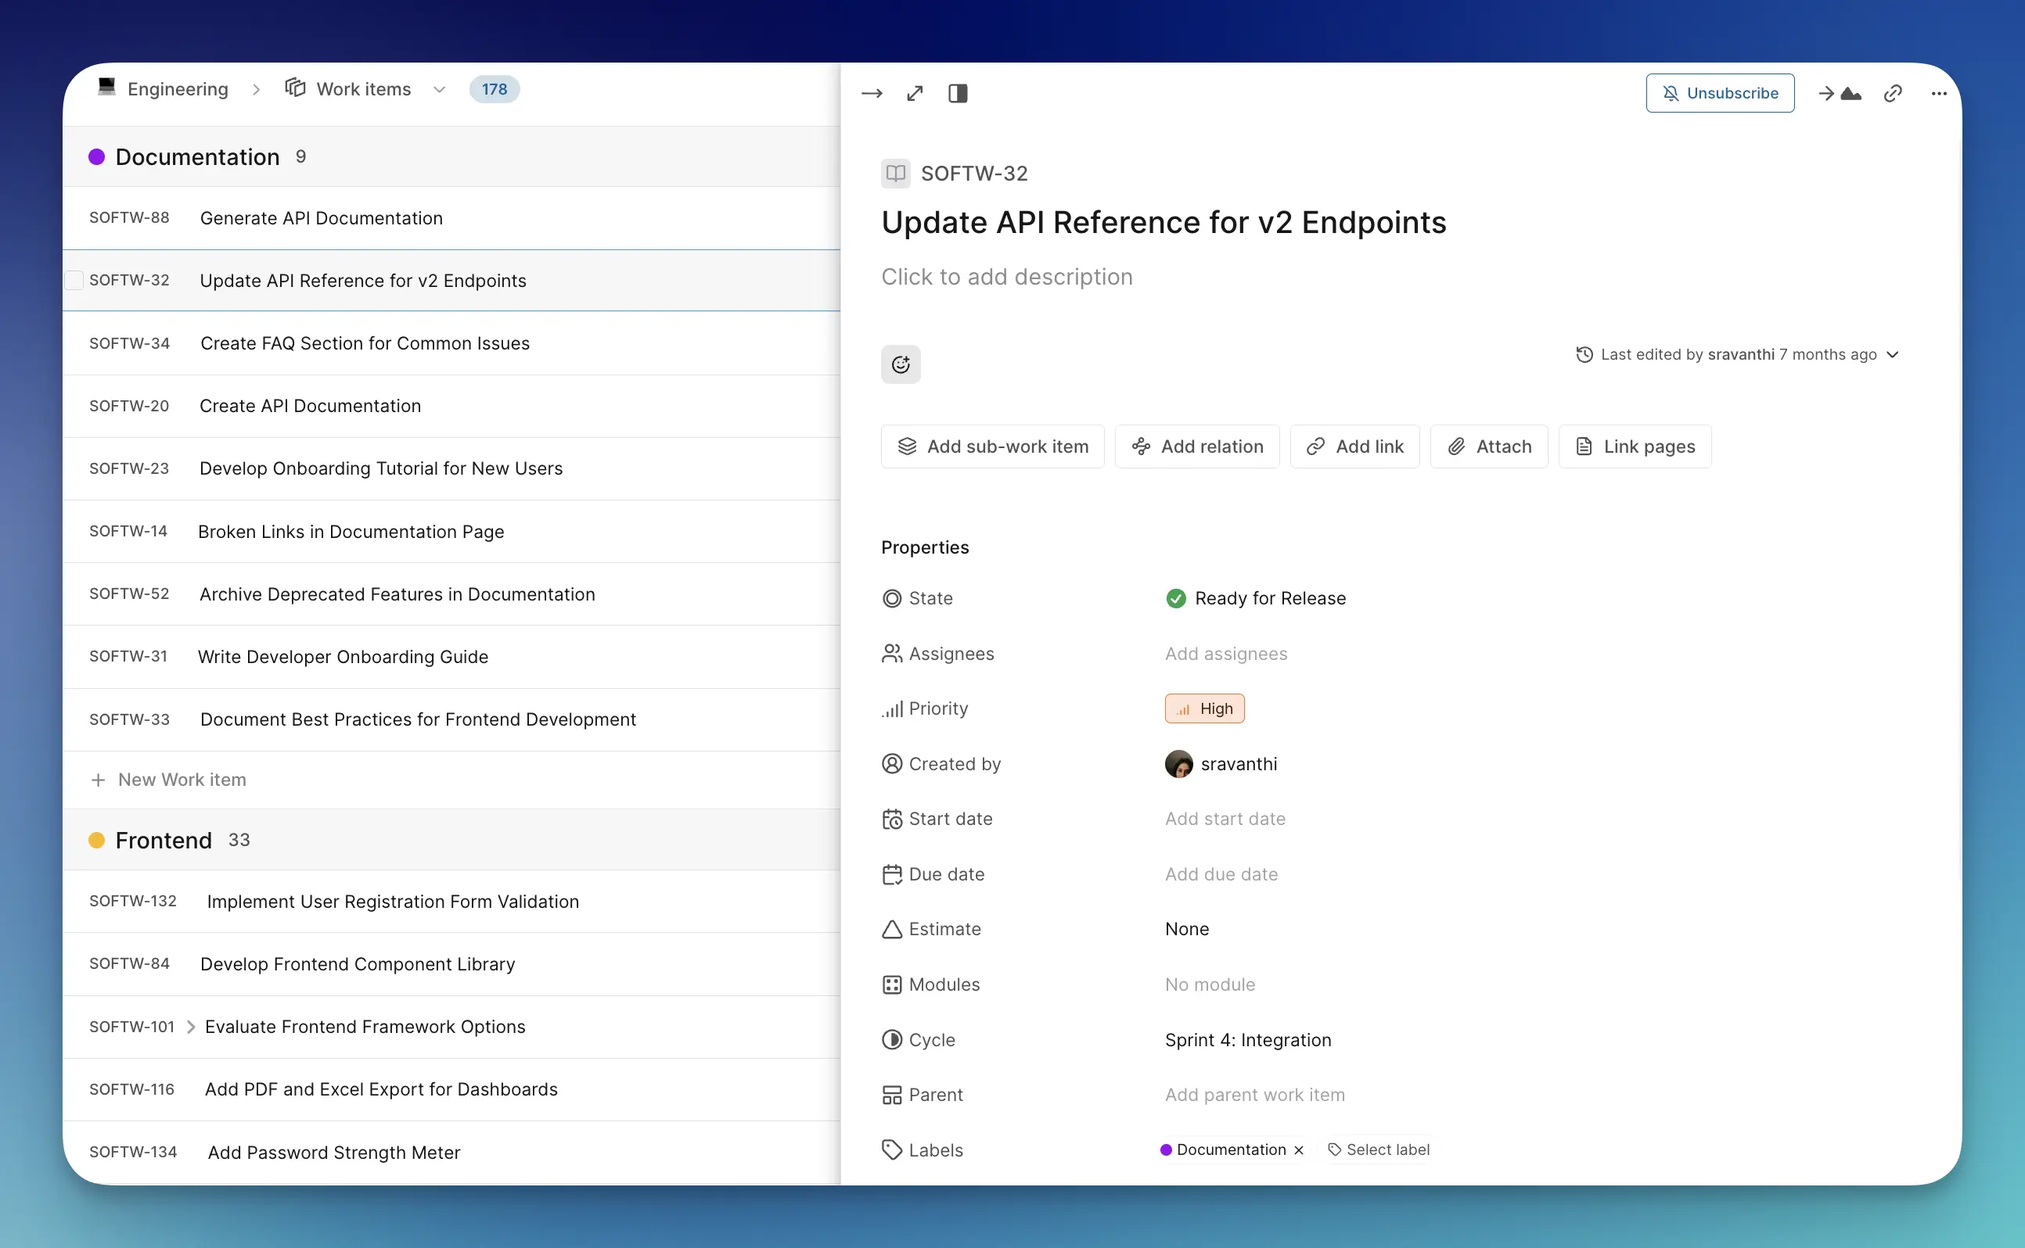Viewport: 2025px width, 1248px height.
Task: Click the sravanthi creator avatar
Action: (x=1178, y=764)
